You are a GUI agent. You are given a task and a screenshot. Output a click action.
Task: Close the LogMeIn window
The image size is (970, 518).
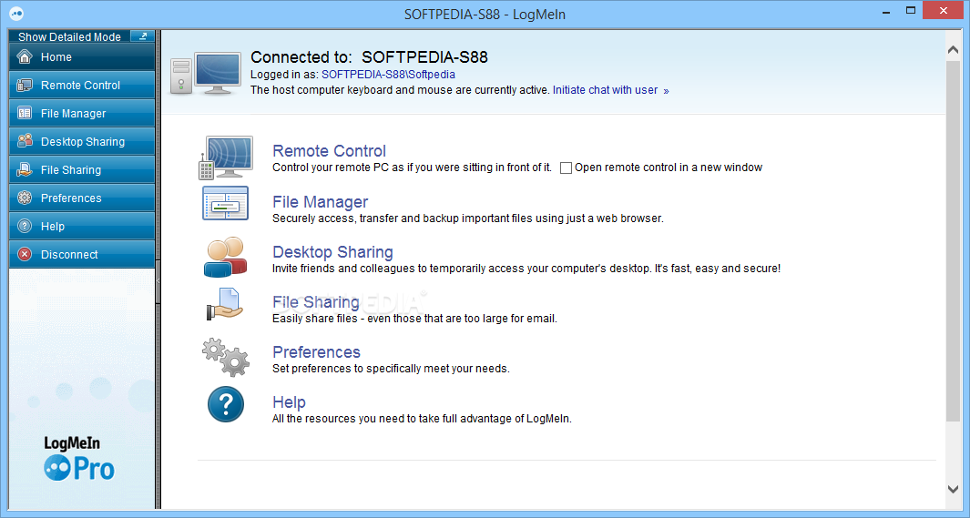(x=943, y=11)
